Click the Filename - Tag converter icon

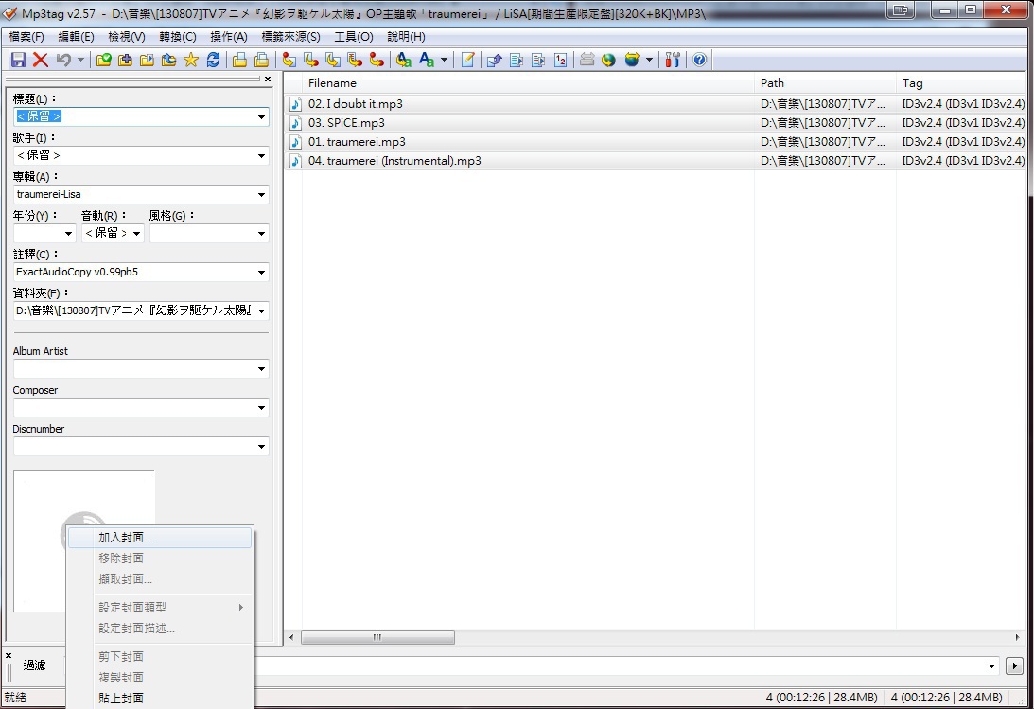coord(311,60)
